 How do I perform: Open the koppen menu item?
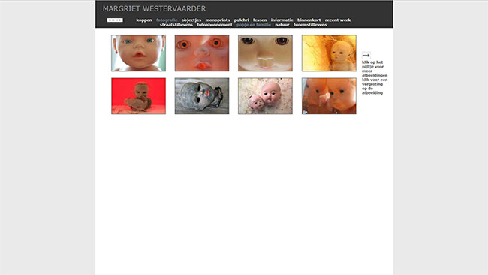click(144, 20)
